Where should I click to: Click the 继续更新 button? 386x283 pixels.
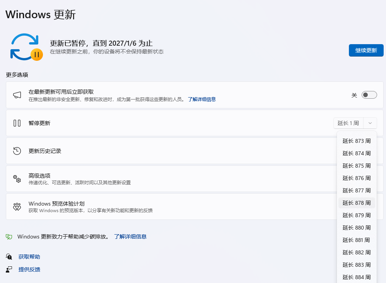[366, 50]
